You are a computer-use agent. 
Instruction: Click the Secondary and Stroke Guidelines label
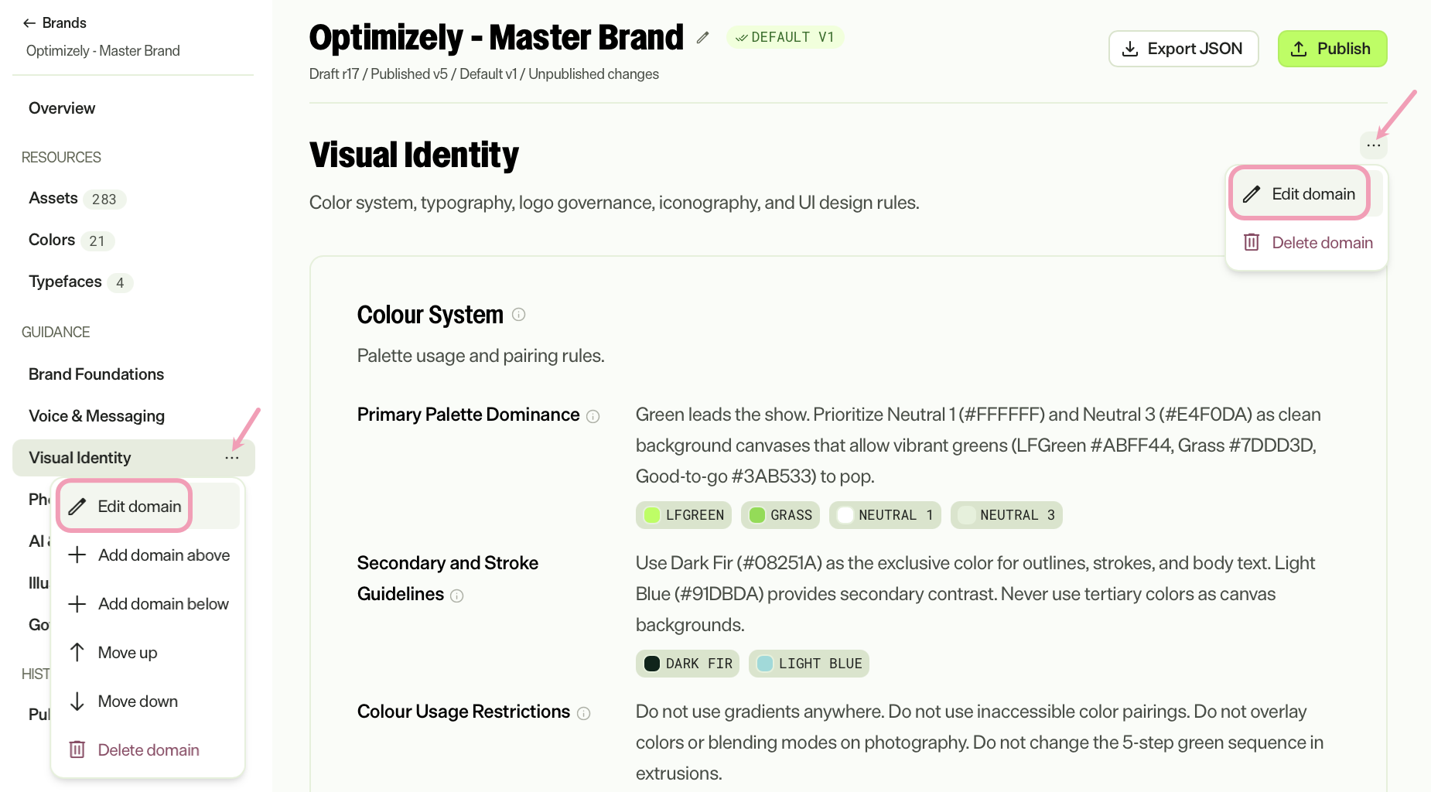448,579
